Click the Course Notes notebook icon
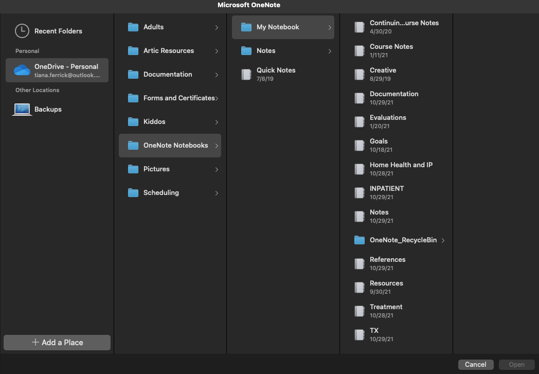Viewport: 539px width, 374px height. tap(359, 50)
